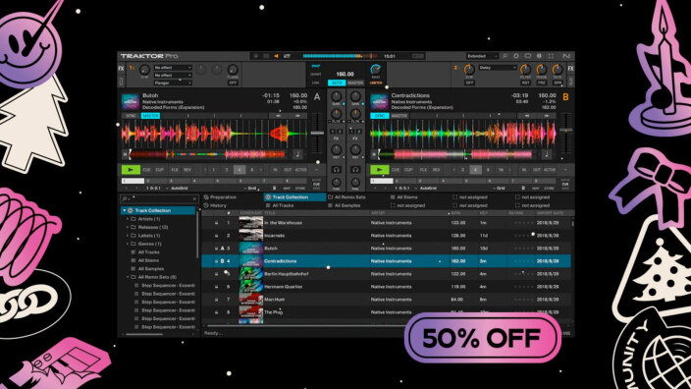Open All Samples favorite tab
Viewport: 691px width, 389px height.
(344, 205)
